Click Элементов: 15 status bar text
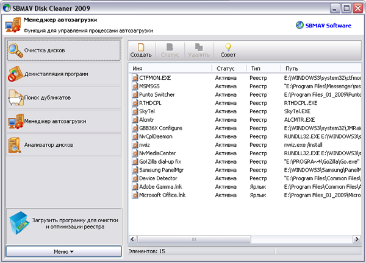366x263 pixels. point(146,251)
